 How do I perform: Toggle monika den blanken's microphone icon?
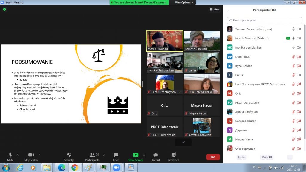pyautogui.click(x=293, y=47)
